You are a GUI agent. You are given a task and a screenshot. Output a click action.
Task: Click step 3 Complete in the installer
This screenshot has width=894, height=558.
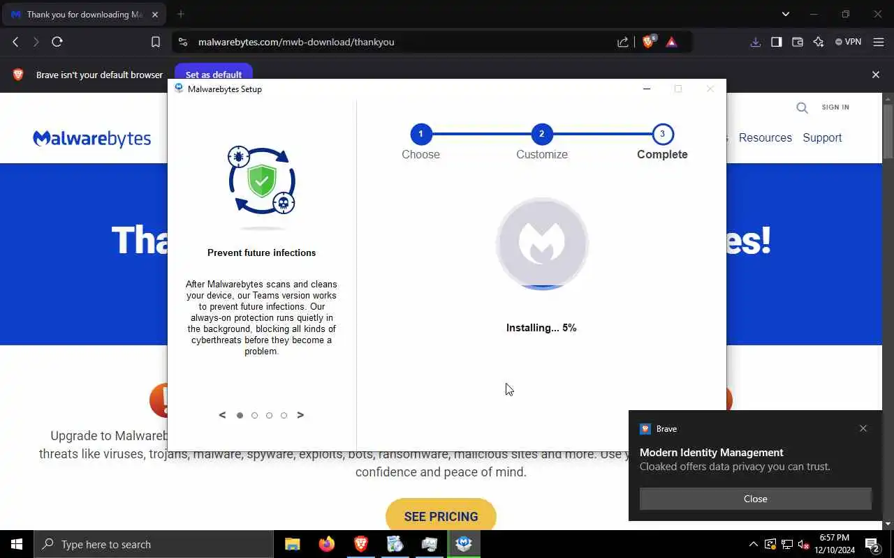click(x=662, y=142)
